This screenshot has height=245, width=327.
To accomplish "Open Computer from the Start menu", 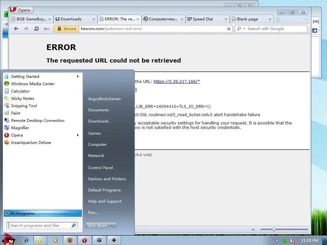I will coord(97,145).
